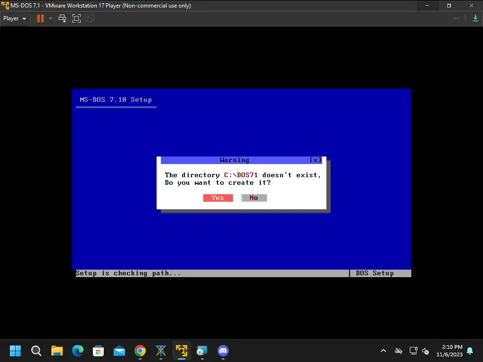Click the collapse toolbar chevrons icon
The image size is (483, 362).
pos(457,18)
